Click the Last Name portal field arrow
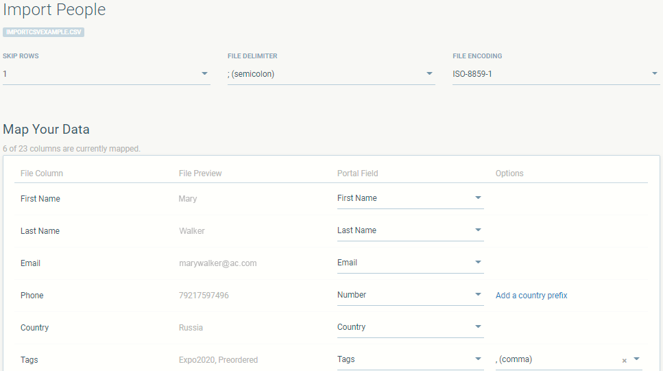 click(478, 230)
